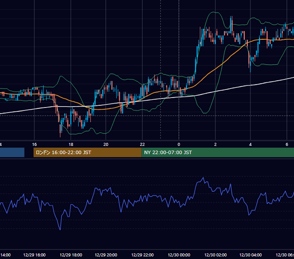Click the "12/29 22:00" date label on the bottom axis
This screenshot has height=259, width=294.
pyautogui.click(x=142, y=255)
